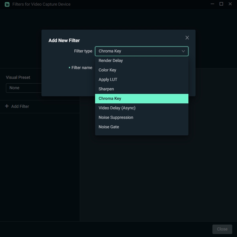Select Sharpen filter type

click(142, 89)
